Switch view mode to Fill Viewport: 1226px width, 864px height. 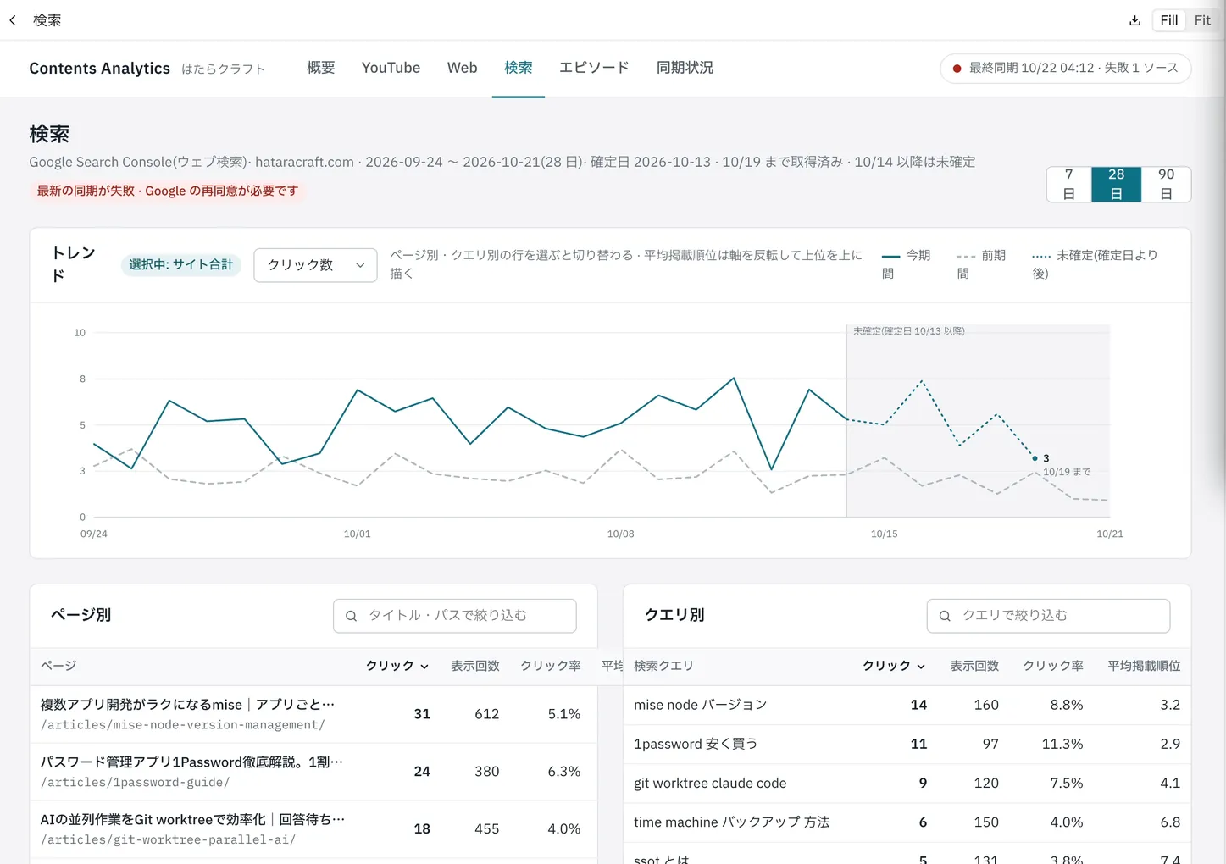click(1169, 20)
